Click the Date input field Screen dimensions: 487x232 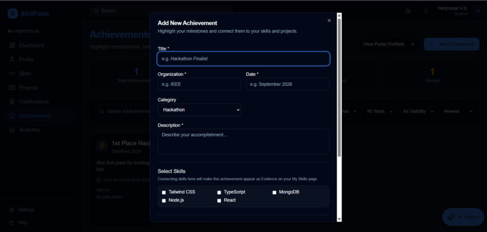click(x=288, y=84)
